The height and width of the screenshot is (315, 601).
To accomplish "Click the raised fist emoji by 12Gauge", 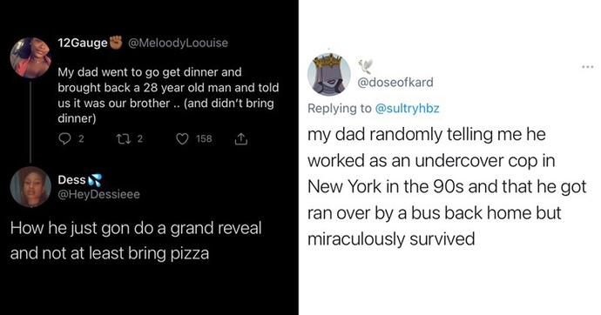I will tap(116, 42).
